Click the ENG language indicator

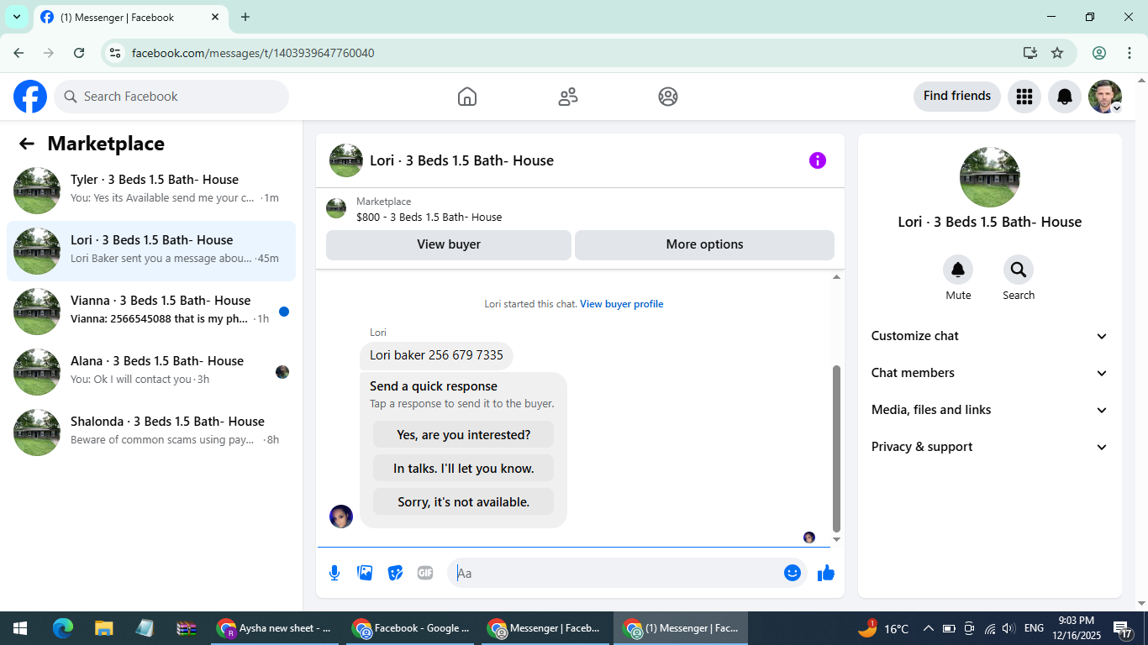tap(1034, 628)
